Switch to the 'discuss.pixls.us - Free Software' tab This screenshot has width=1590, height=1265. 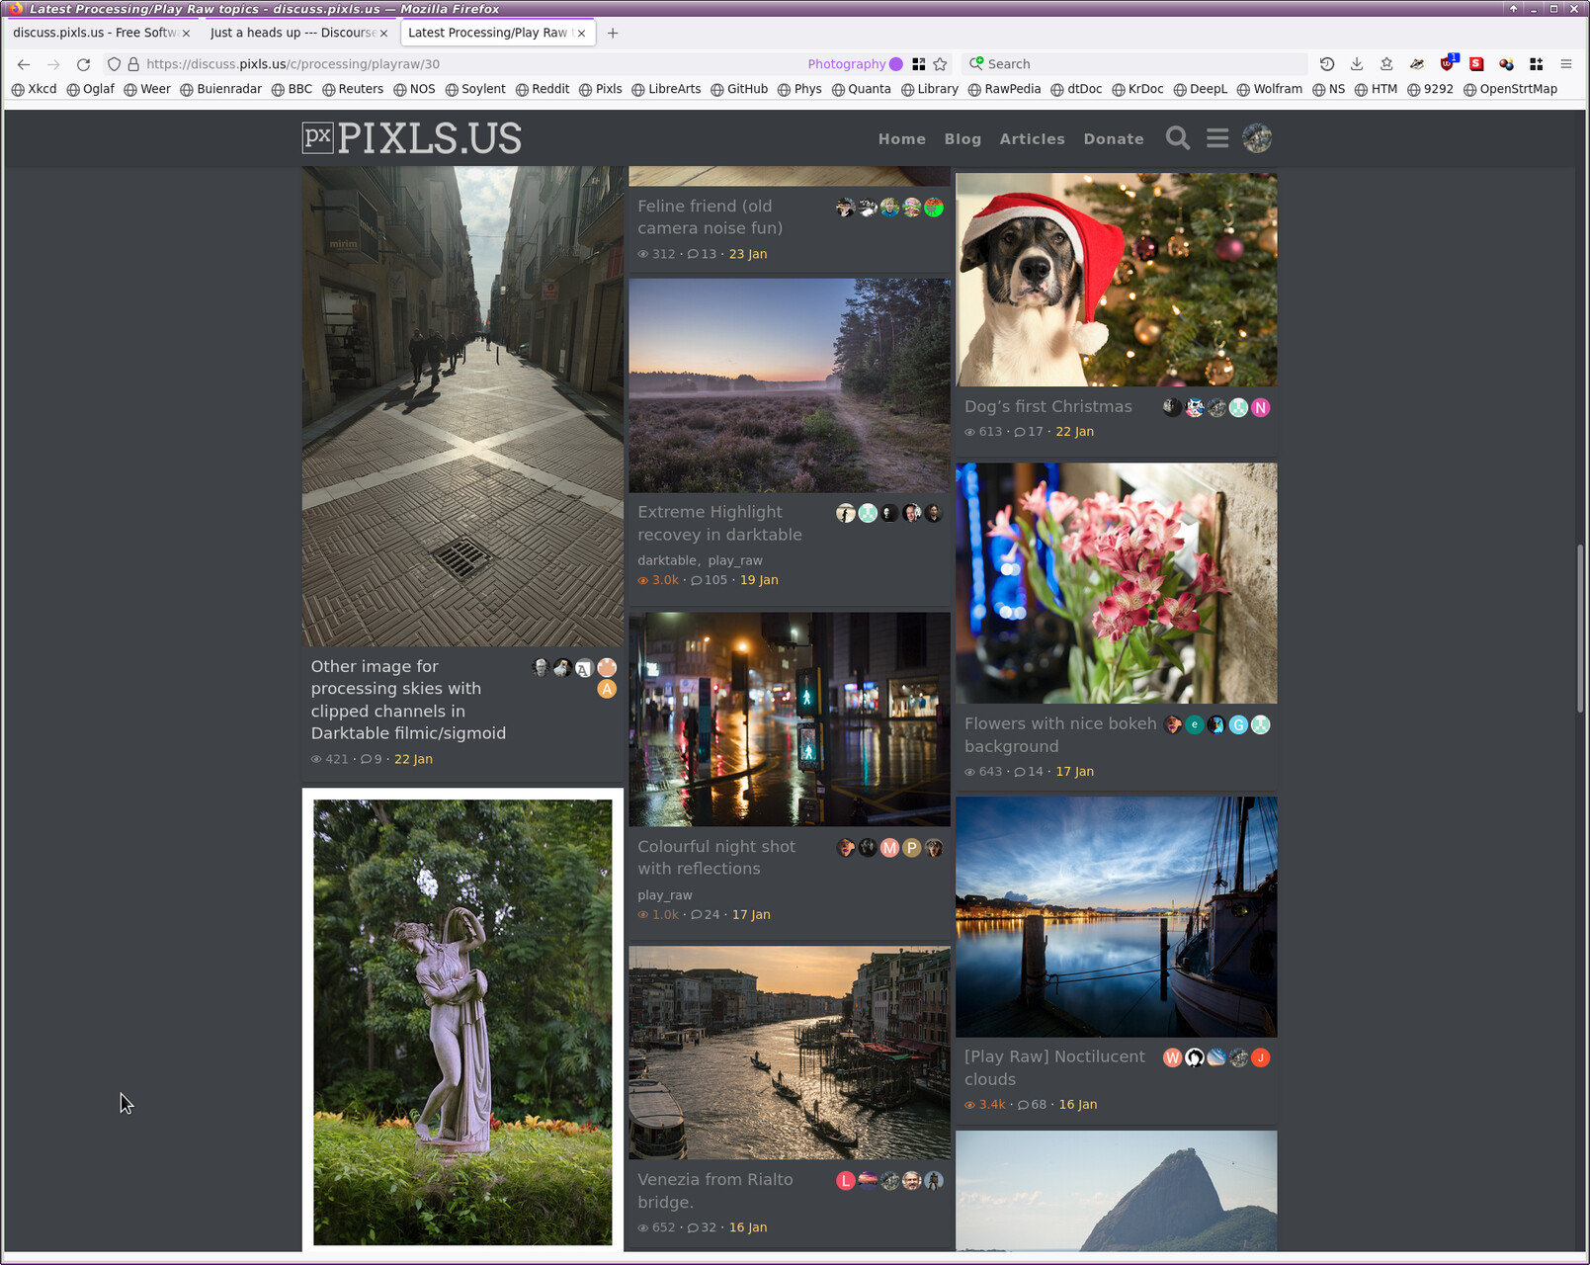94,33
